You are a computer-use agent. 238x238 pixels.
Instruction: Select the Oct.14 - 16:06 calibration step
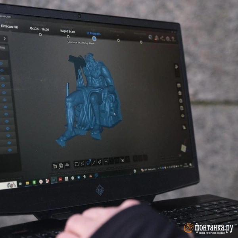40,29
